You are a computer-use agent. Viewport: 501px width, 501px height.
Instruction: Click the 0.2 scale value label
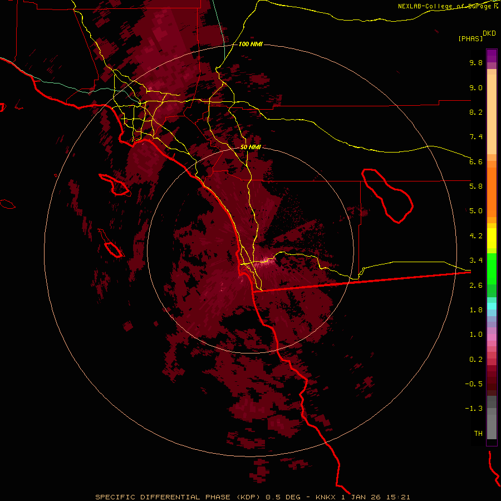pyautogui.click(x=476, y=359)
